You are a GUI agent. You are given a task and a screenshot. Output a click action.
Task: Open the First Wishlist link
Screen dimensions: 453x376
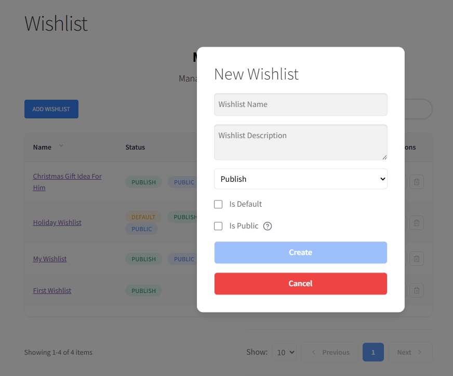[x=52, y=290]
